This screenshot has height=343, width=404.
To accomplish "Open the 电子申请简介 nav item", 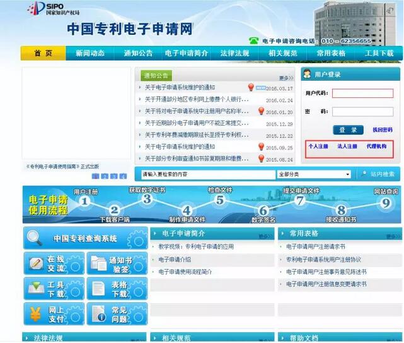I will 187,53.
